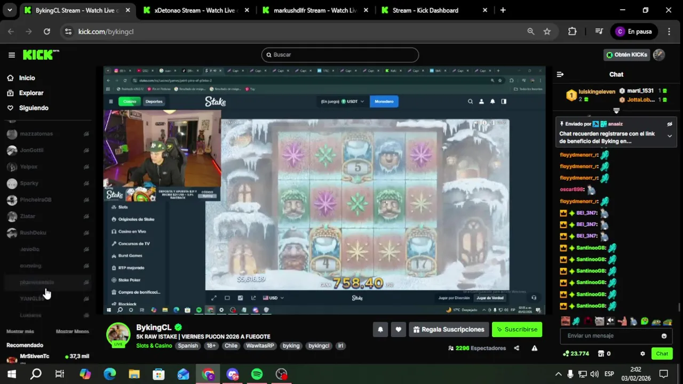Open the user profile avatar menu
Viewport: 683px width, 384px height.
659,55
